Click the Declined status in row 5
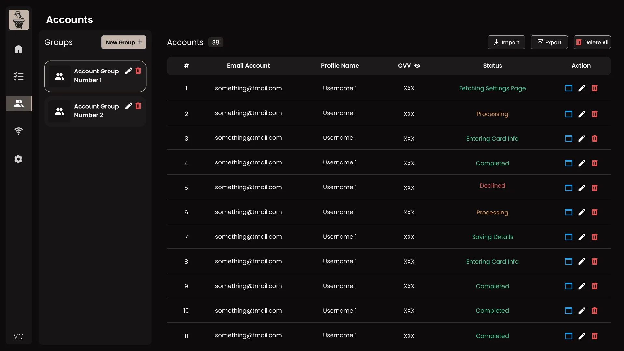624x351 pixels. pos(492,186)
